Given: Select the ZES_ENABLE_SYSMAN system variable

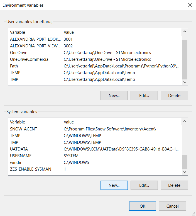Looking at the screenshot, I should click(31, 169).
